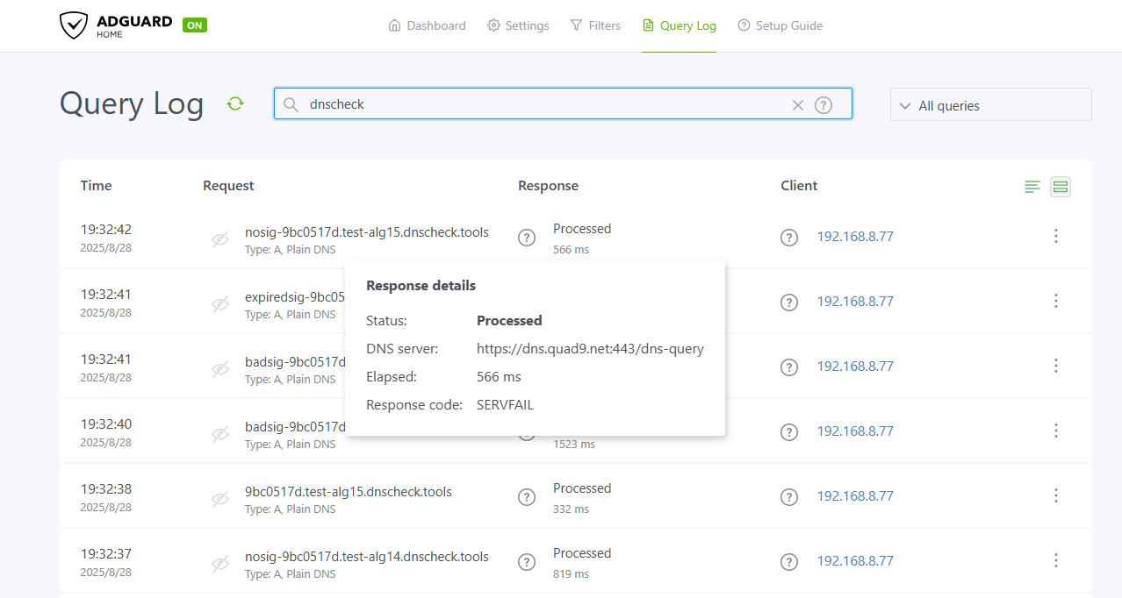Image resolution: width=1122 pixels, height=598 pixels.
Task: Show client info icon for the 19:32:41 expiredsig row
Action: pyautogui.click(x=789, y=303)
